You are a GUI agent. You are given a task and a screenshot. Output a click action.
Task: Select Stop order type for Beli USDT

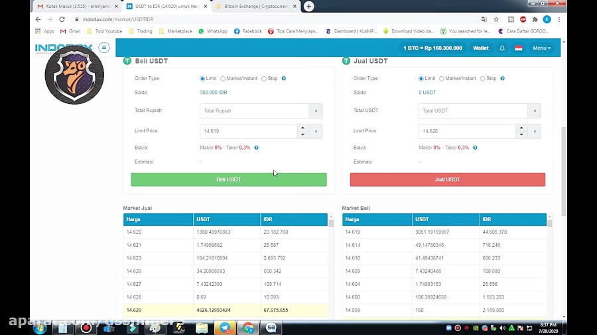264,79
